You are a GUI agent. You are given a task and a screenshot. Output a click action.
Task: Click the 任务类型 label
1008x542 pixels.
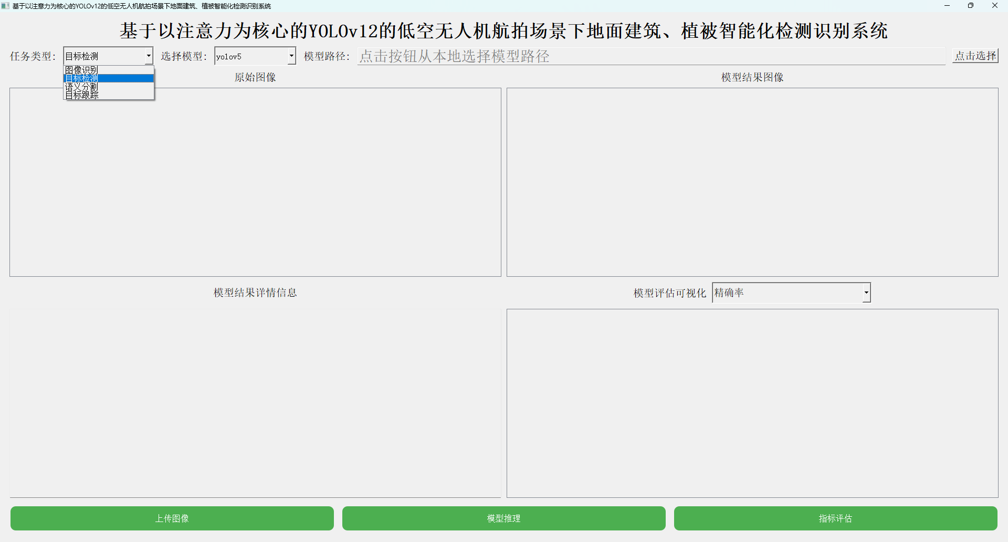pyautogui.click(x=33, y=56)
